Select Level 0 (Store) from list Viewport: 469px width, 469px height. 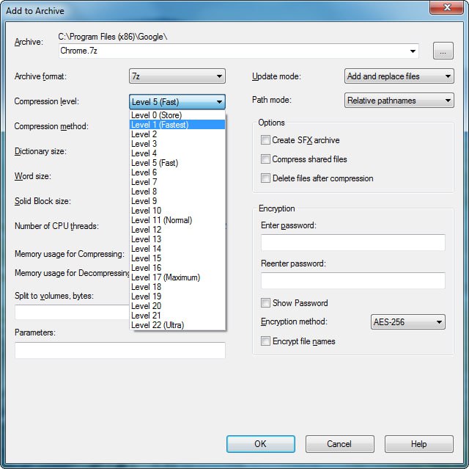point(177,115)
